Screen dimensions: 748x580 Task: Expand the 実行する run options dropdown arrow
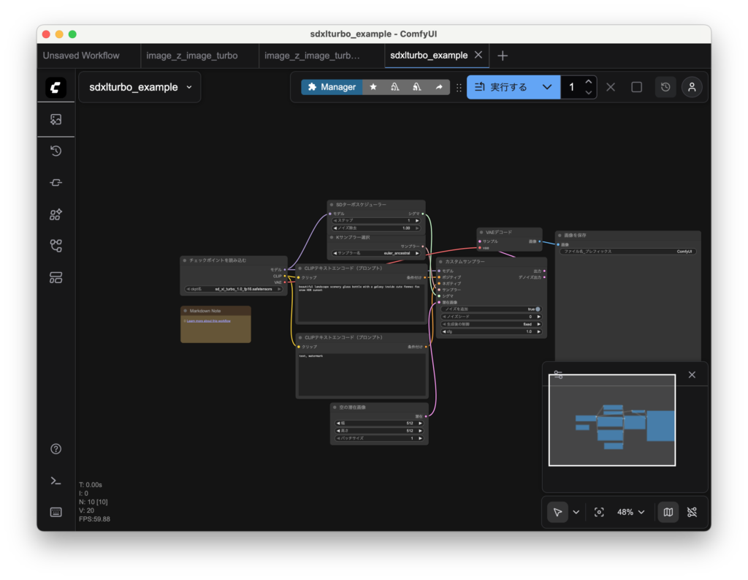547,87
